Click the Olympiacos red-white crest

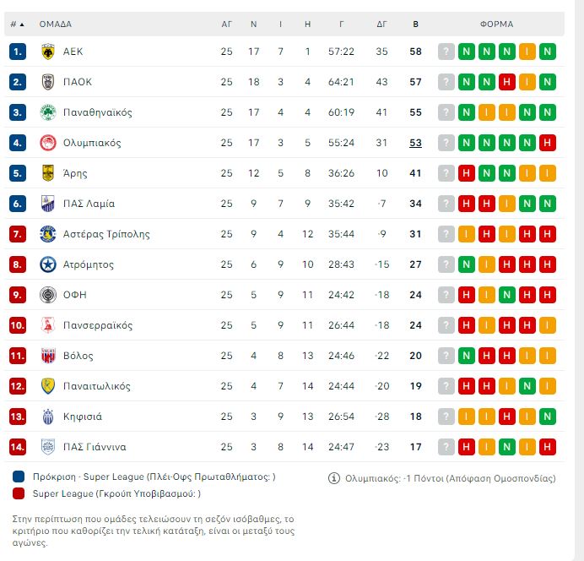pyautogui.click(x=48, y=143)
